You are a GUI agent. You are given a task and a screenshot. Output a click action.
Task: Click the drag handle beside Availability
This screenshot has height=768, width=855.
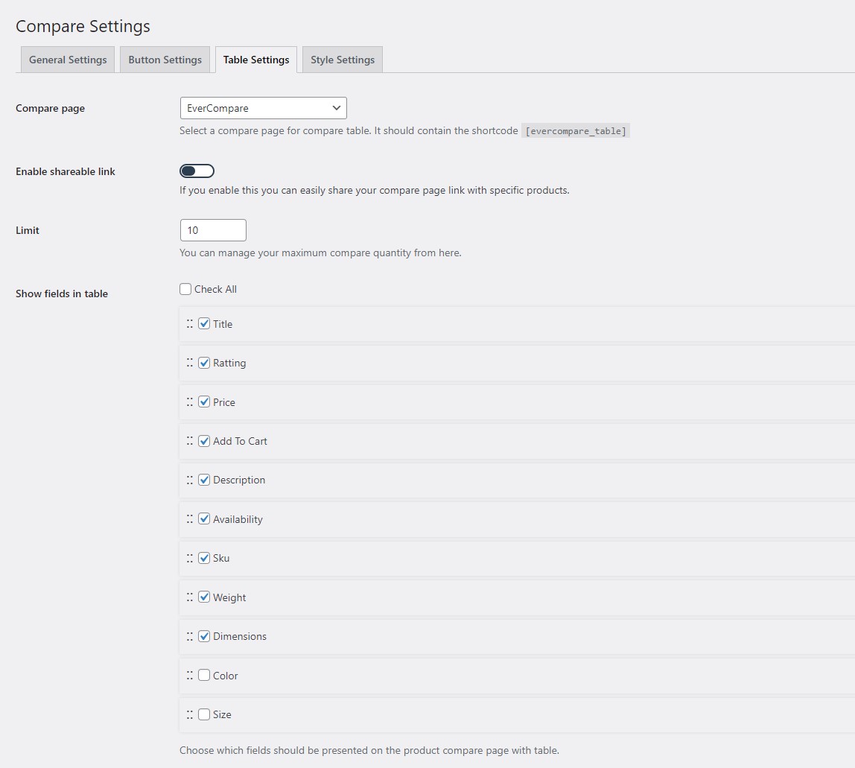pyautogui.click(x=190, y=518)
